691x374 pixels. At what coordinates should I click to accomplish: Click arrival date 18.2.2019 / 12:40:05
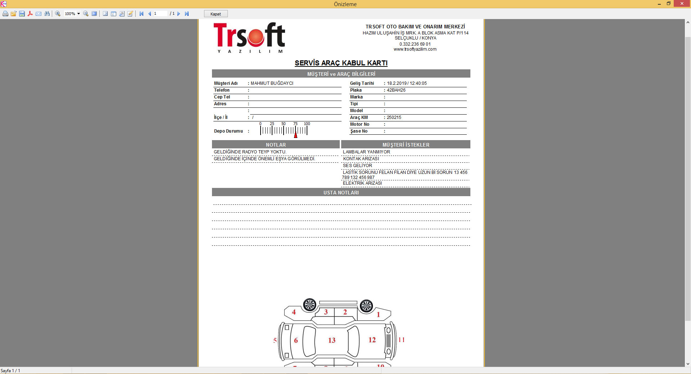click(407, 83)
